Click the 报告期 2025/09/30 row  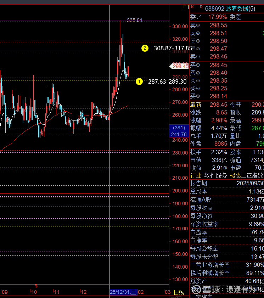coord(227,184)
